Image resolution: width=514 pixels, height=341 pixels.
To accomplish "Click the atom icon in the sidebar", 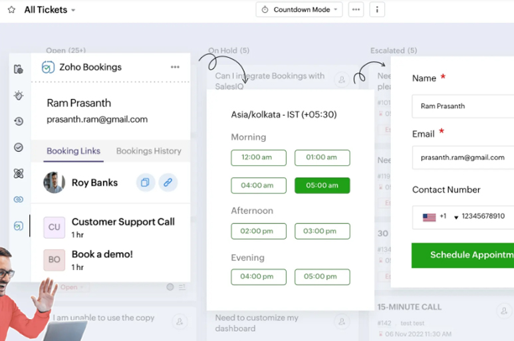I will (x=19, y=173).
